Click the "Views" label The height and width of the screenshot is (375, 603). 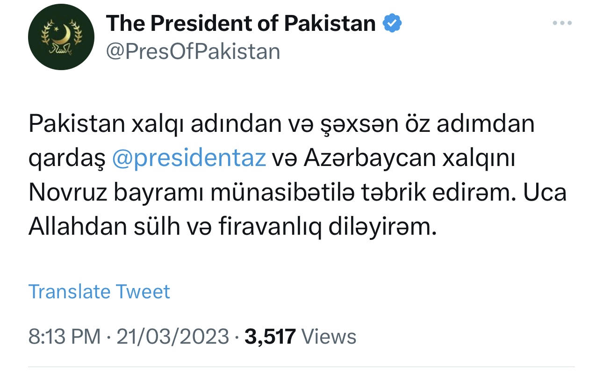pyautogui.click(x=329, y=337)
